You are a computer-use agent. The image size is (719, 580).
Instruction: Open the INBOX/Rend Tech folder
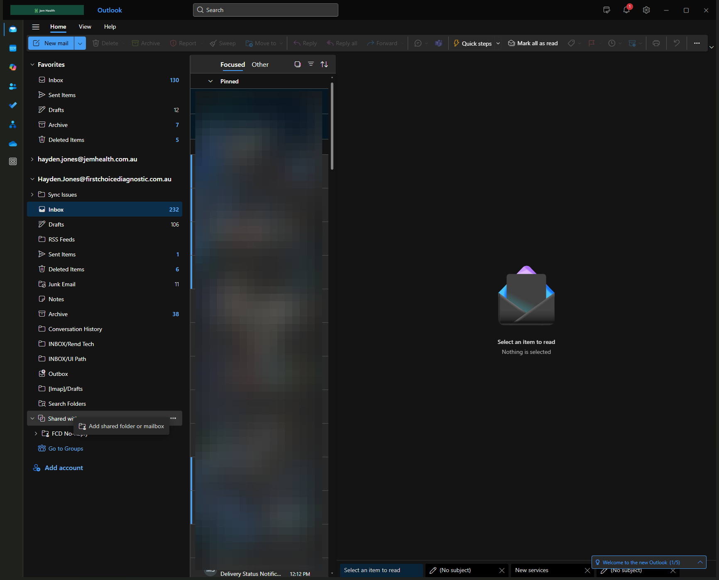point(105,344)
